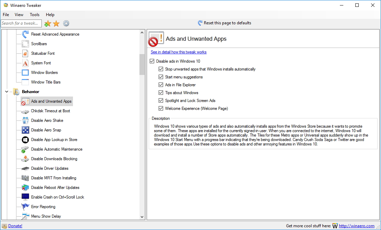Select the Disable Aero Shake label
Viewport: 381px width, 230px height.
point(47,120)
